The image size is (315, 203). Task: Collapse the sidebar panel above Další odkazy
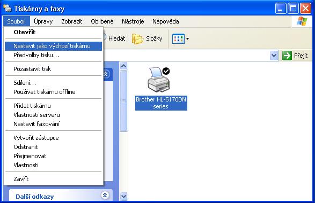tap(106, 74)
